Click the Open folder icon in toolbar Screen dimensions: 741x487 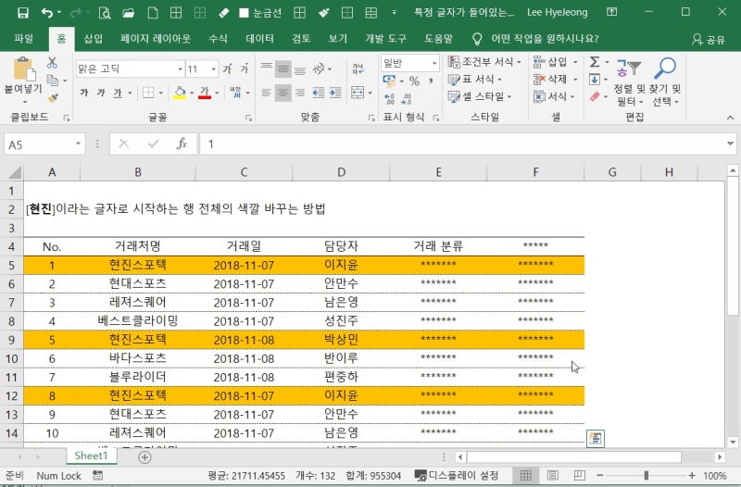pos(129,13)
